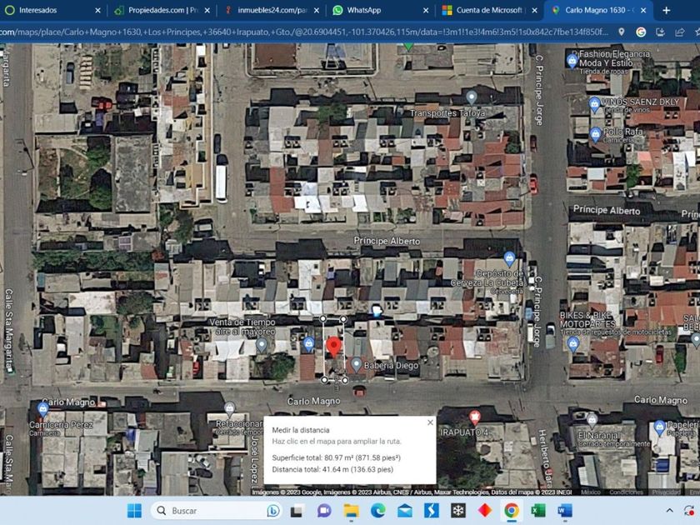Click the install app icon in address bar

pos(660,32)
